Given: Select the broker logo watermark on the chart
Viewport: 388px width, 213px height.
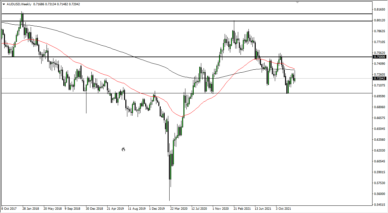Looking at the screenshot, I should pos(123,150).
